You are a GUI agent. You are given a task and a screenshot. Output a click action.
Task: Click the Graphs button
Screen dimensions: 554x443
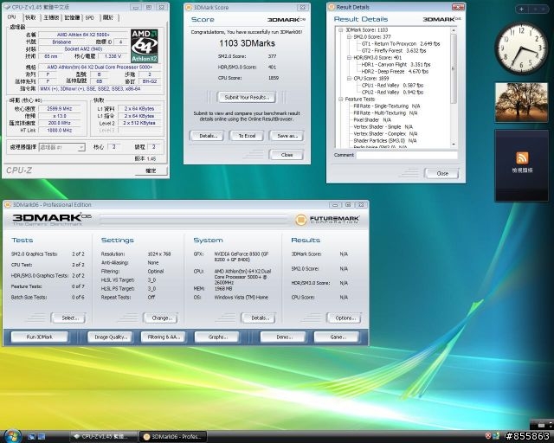click(x=217, y=337)
